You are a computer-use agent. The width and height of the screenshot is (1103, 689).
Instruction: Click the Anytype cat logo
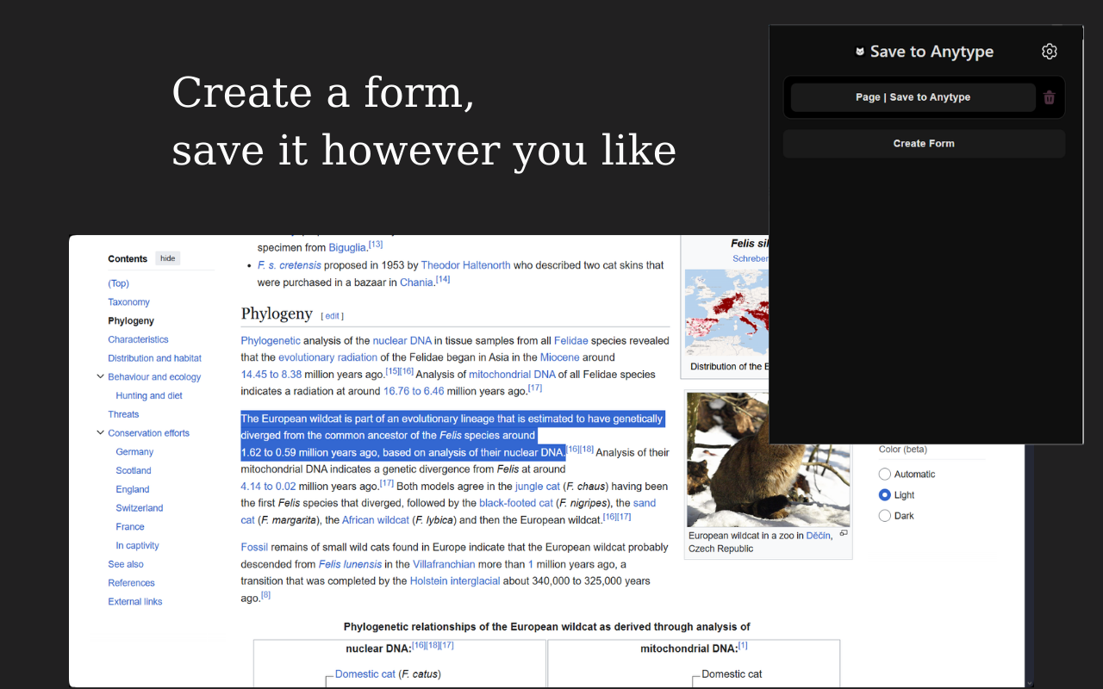coord(860,51)
